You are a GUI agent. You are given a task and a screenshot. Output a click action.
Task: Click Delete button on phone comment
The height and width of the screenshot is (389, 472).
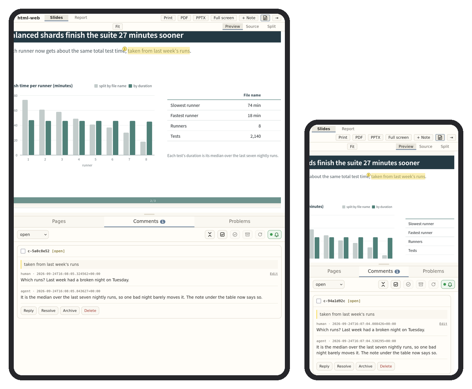click(x=386, y=366)
